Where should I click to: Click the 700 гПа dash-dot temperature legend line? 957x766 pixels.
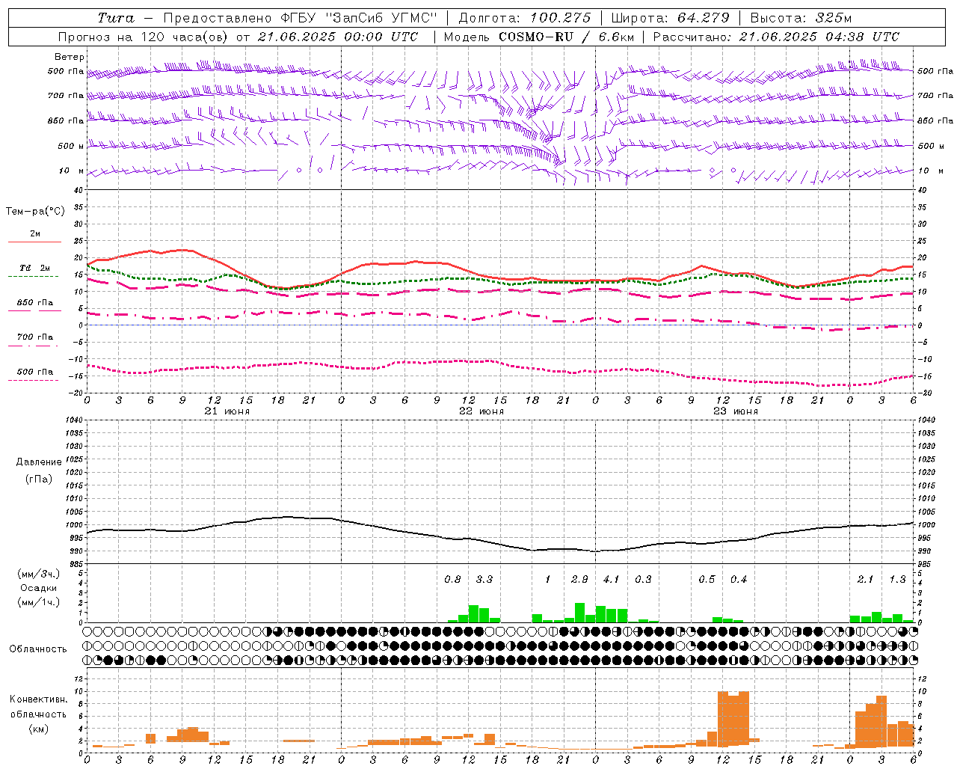[34, 346]
